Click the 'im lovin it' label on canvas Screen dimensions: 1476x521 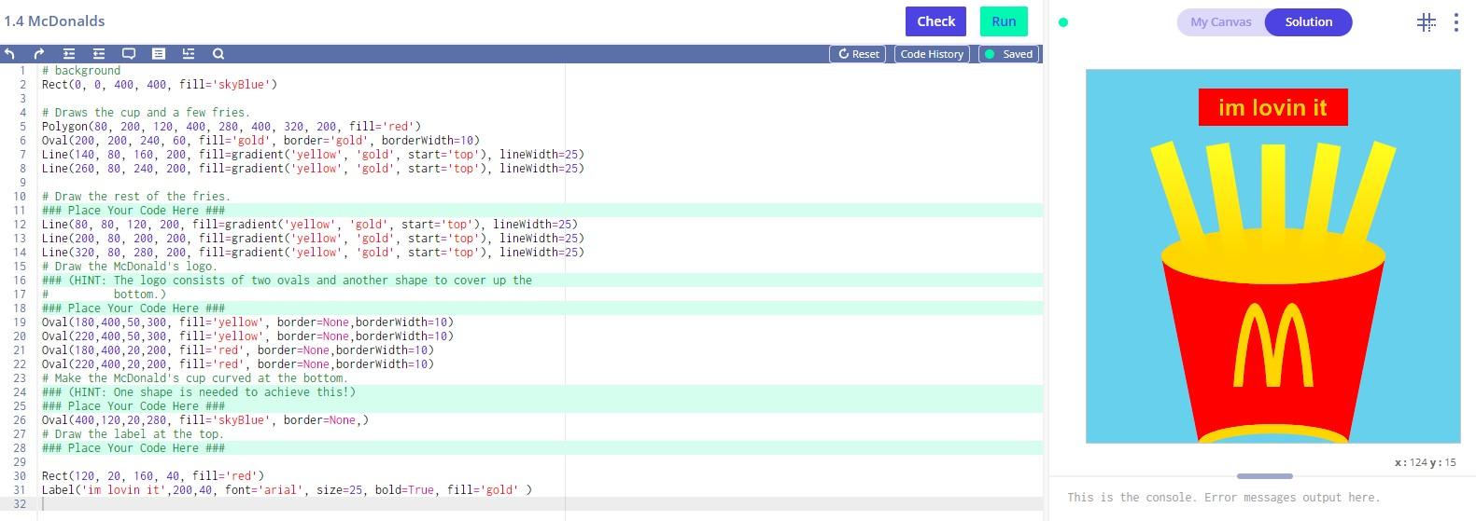tap(1272, 107)
